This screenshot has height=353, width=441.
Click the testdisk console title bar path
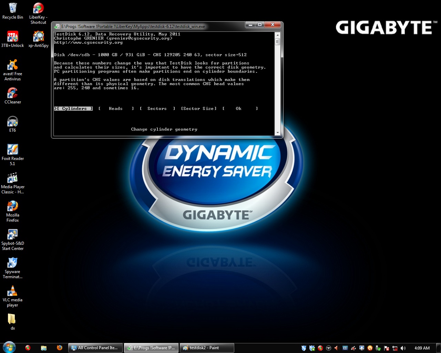133,26
